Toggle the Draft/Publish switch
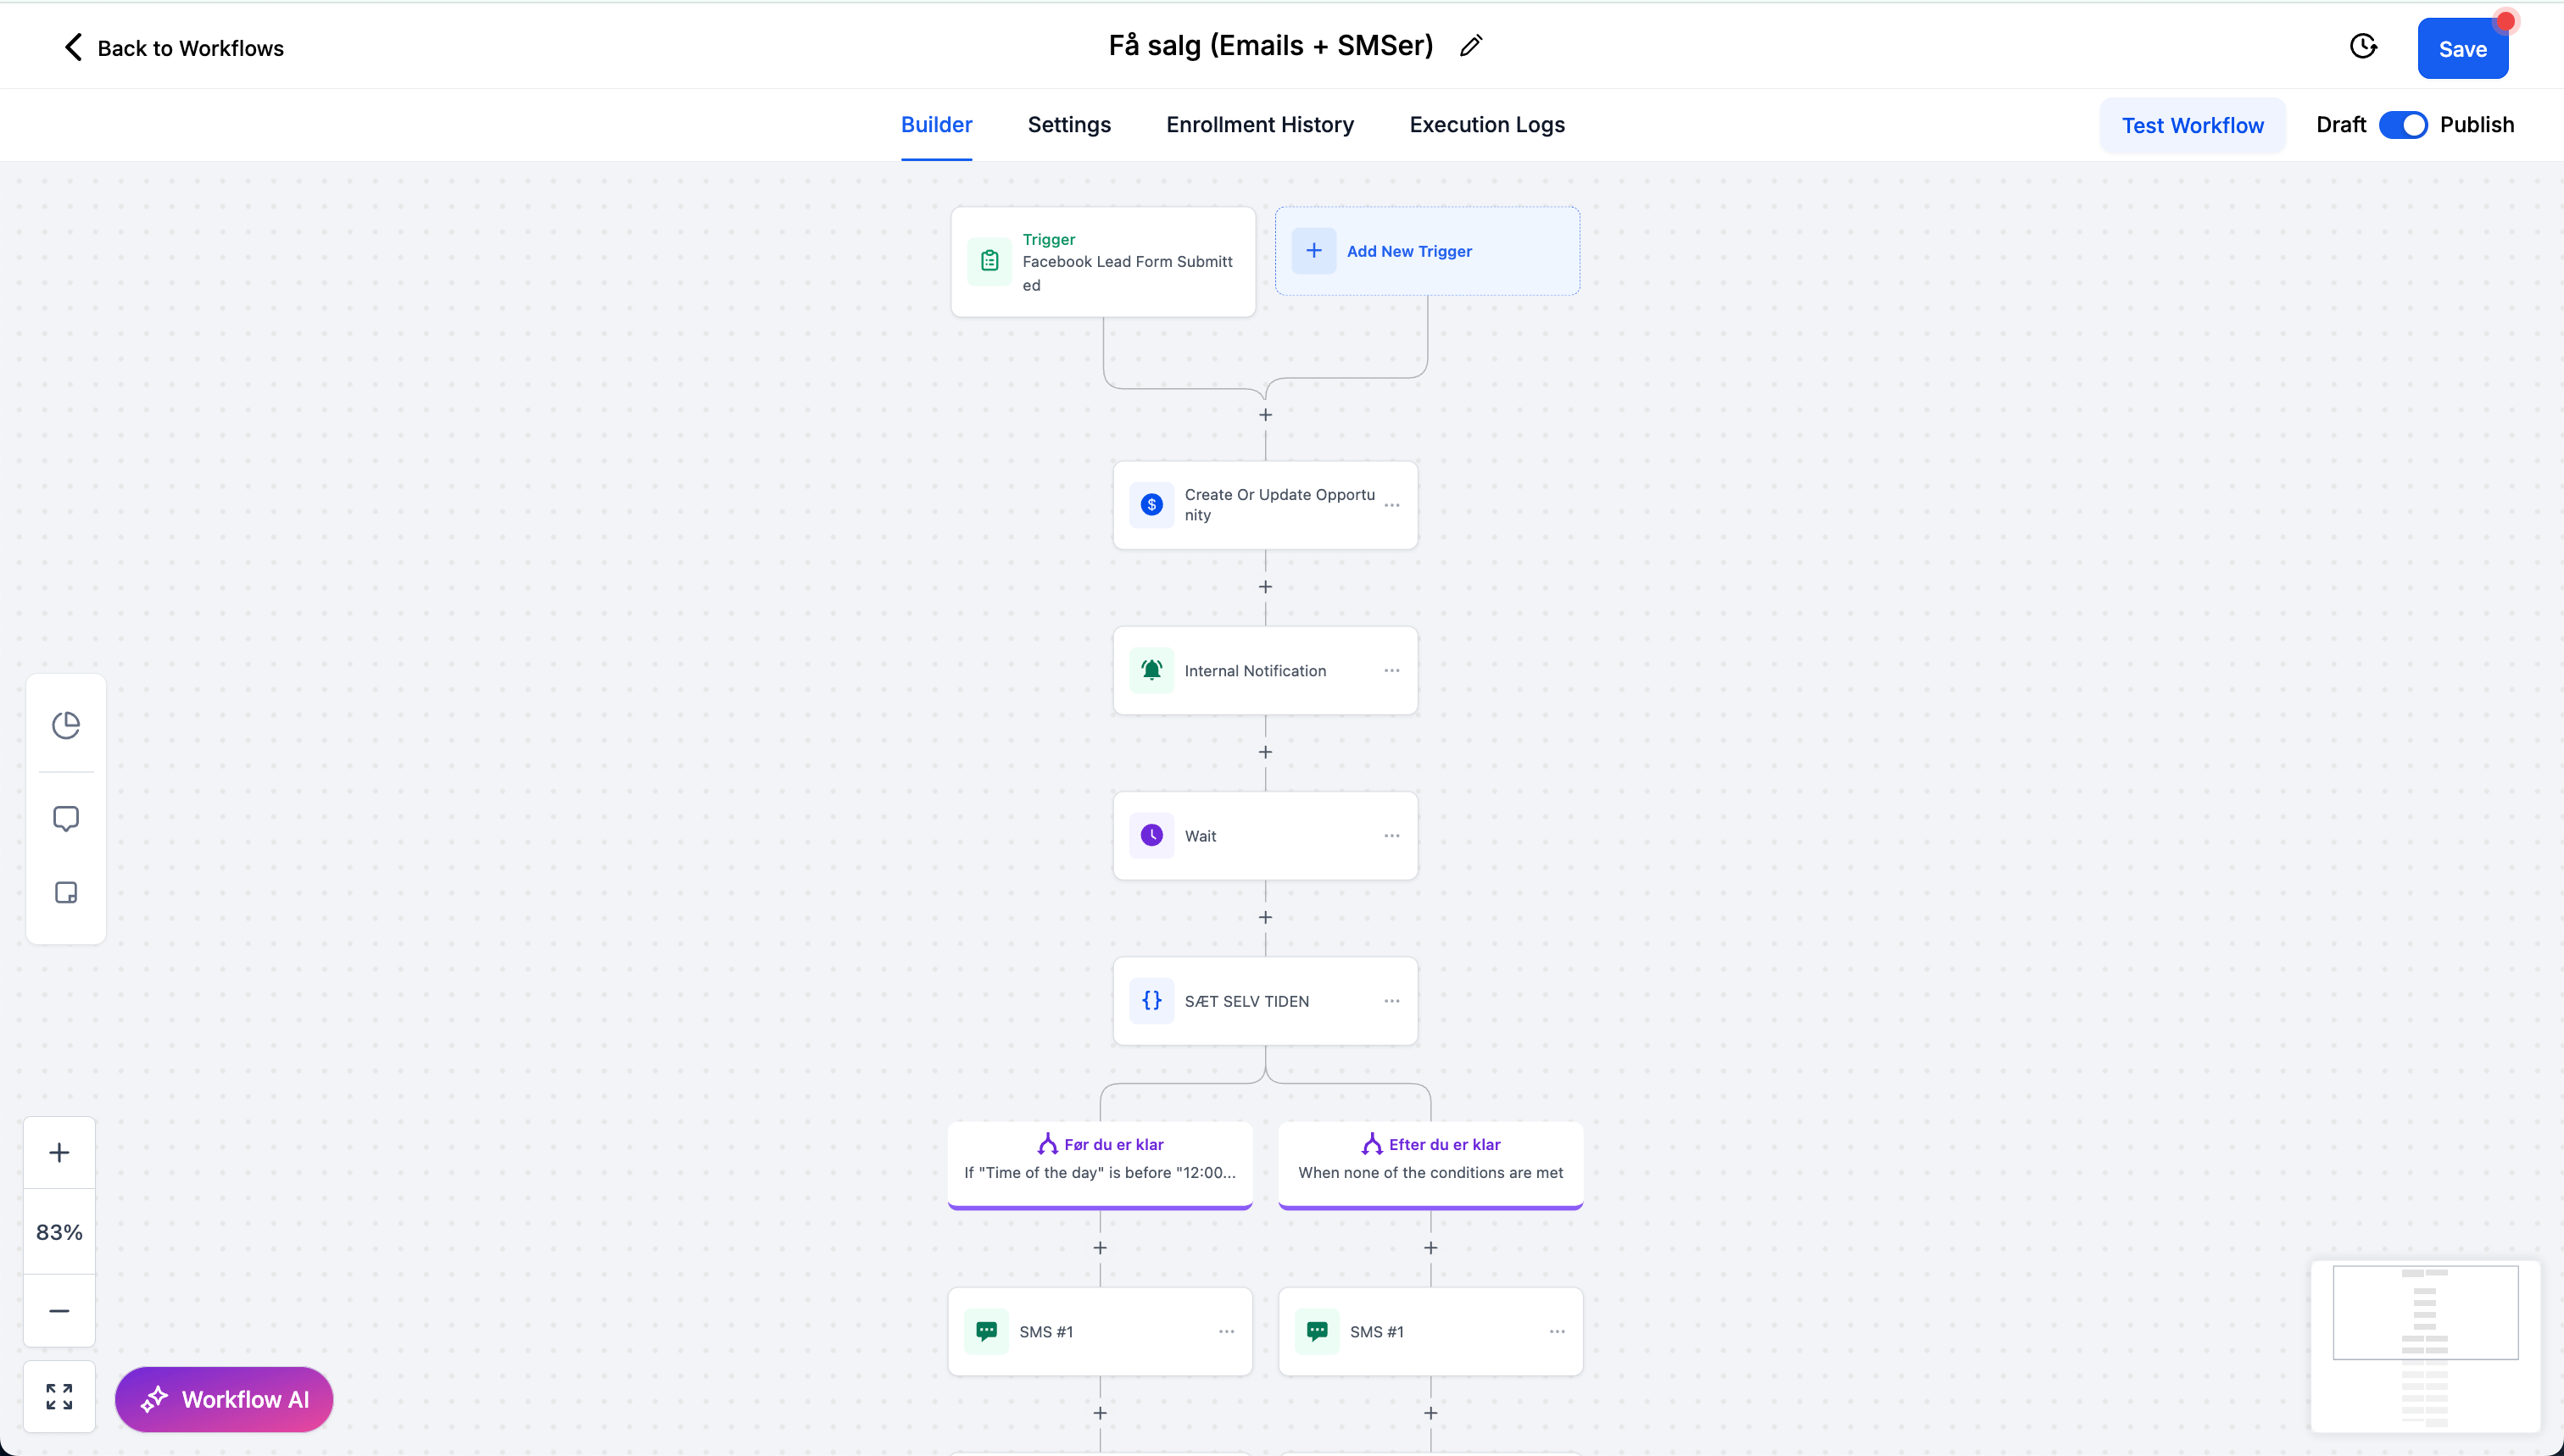The width and height of the screenshot is (2564, 1456). click(2402, 125)
